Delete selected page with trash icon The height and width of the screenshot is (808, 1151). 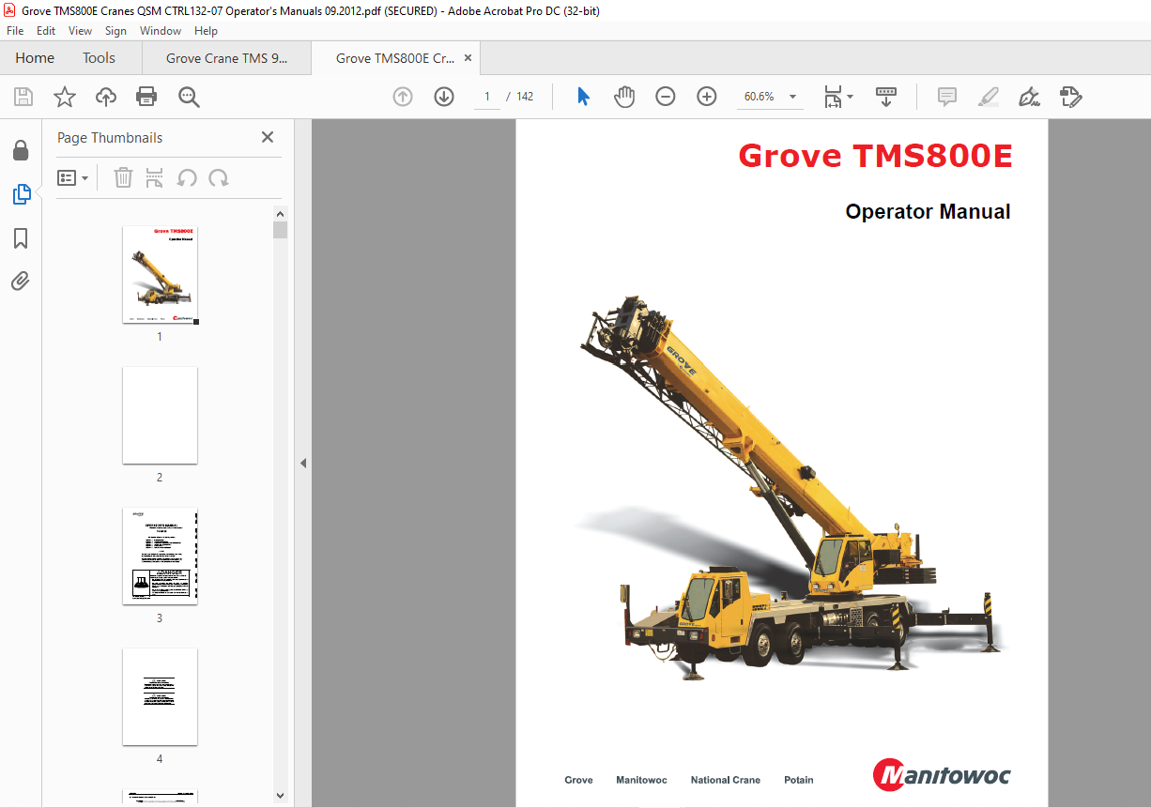click(123, 177)
